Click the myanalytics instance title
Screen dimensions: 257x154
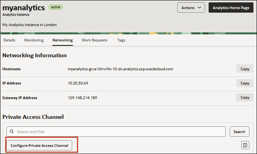pos(24,8)
